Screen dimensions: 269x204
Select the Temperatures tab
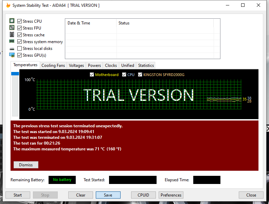point(25,65)
